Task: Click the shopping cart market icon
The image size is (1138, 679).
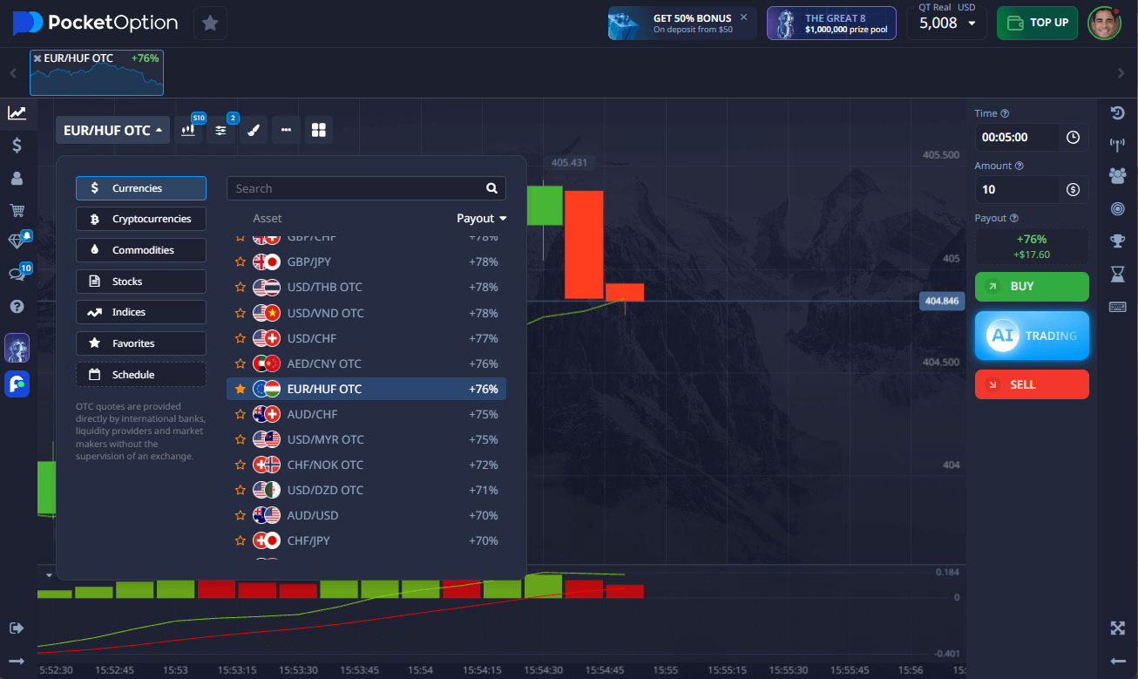Action: click(x=17, y=210)
